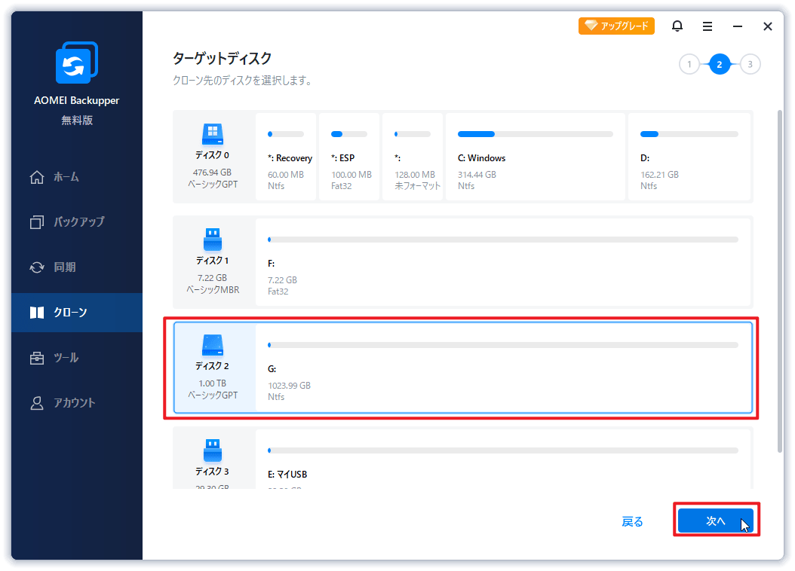Click the AOMEI Backupper logo icon

pyautogui.click(x=77, y=63)
